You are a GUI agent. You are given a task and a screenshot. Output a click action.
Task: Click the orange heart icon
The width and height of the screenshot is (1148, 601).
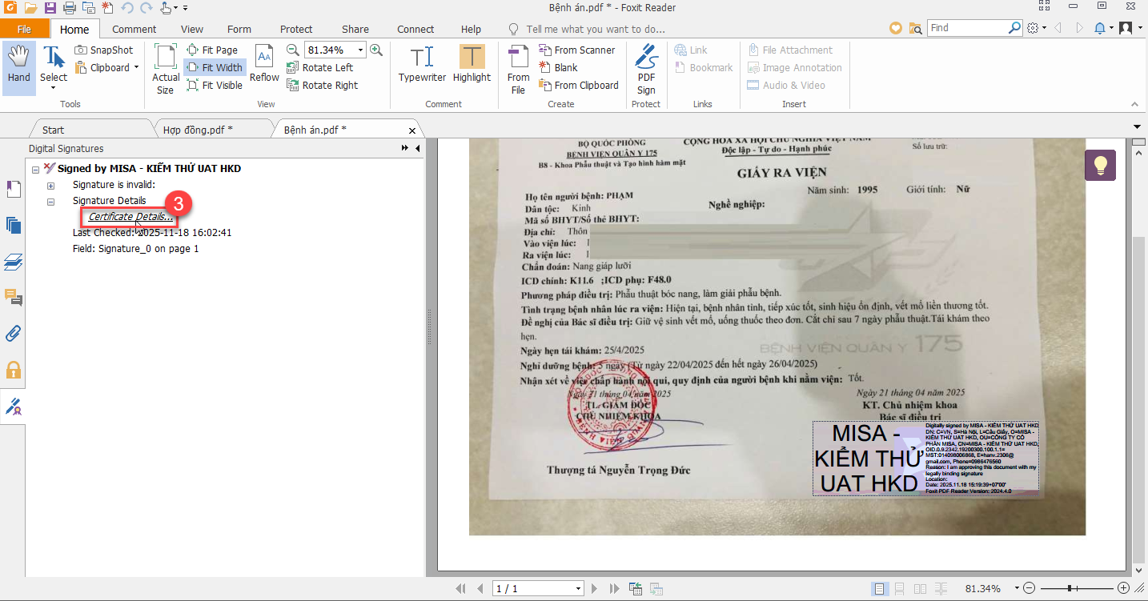tap(896, 28)
